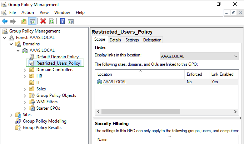
Task: Open the Display links location dropdown
Action: (x=199, y=56)
